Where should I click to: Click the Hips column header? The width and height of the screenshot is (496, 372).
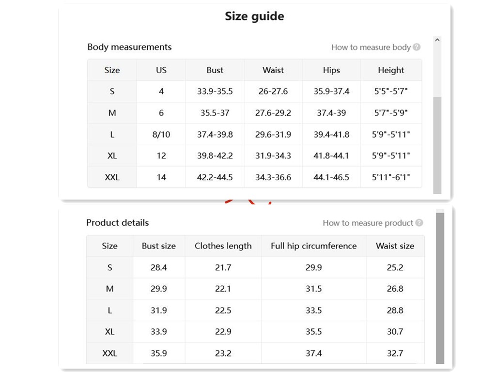click(331, 70)
